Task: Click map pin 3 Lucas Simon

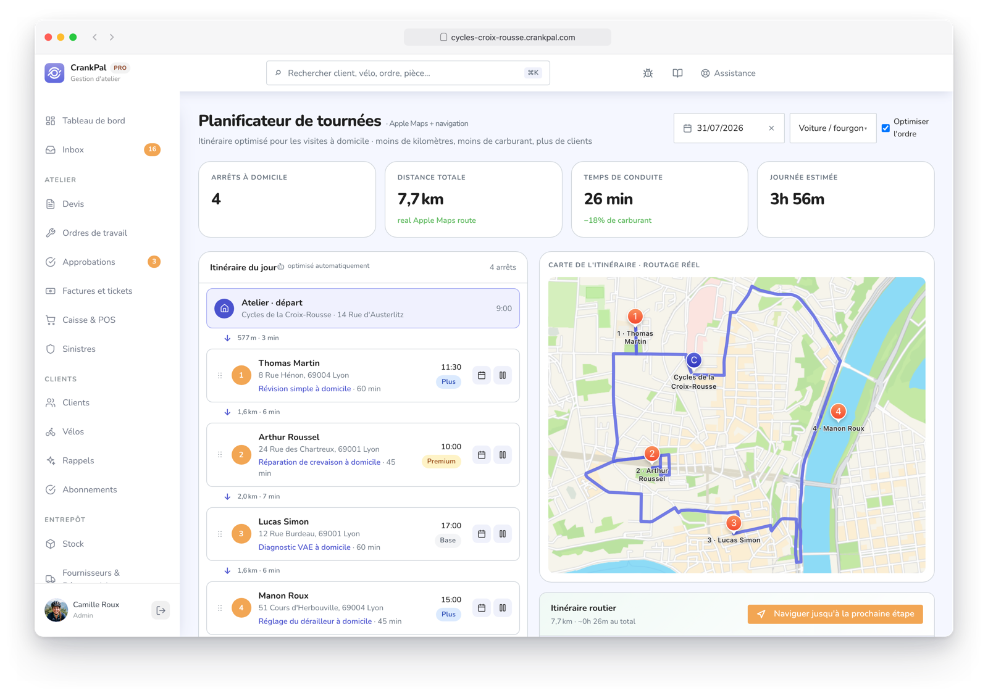Action: (734, 524)
